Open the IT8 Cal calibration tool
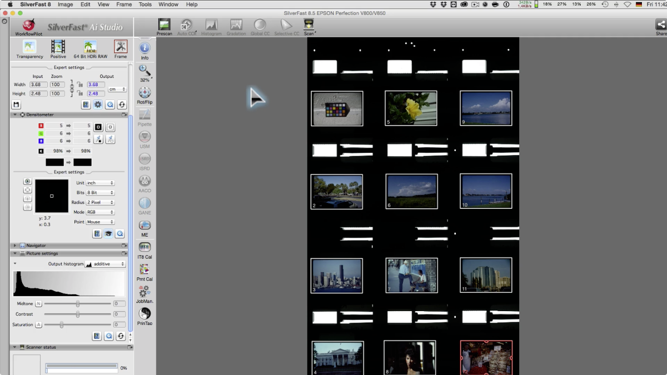The width and height of the screenshot is (667, 375). pyautogui.click(x=145, y=249)
